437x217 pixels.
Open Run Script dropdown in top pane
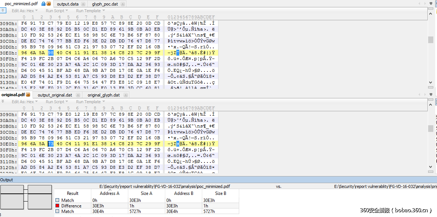pyautogui.click(x=57, y=11)
